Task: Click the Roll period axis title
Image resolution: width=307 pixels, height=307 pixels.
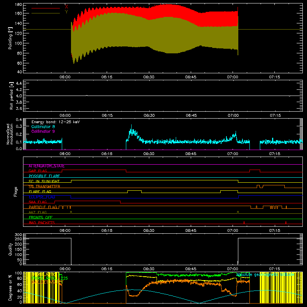Action: click(12, 96)
